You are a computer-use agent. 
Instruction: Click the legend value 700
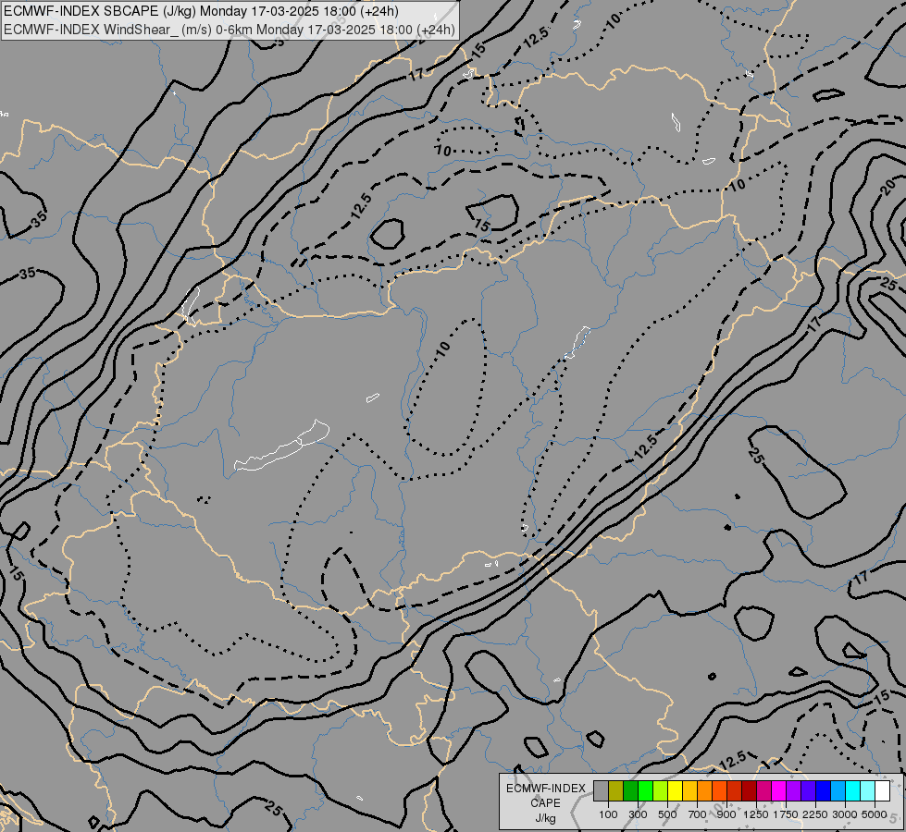pyautogui.click(x=698, y=814)
